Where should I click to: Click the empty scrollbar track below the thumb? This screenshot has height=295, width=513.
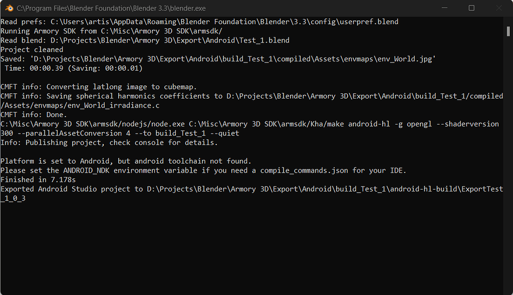click(x=508, y=163)
